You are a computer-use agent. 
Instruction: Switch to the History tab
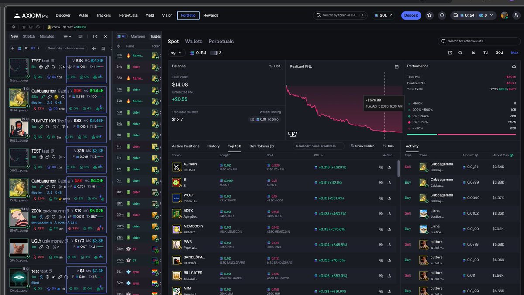point(214,146)
